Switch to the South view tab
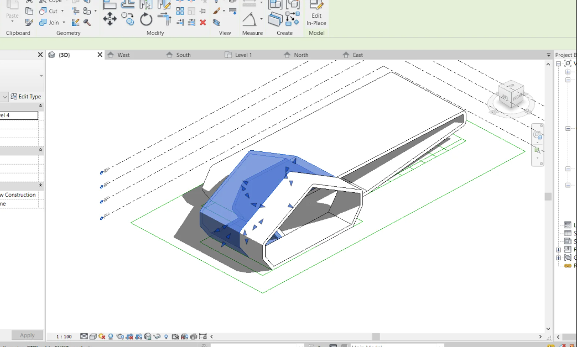The width and height of the screenshot is (577, 347). click(183, 55)
